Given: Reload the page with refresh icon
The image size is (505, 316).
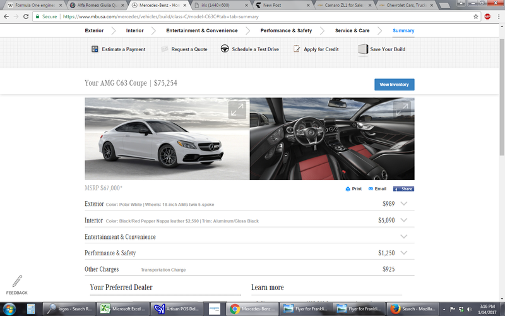Looking at the screenshot, I should (26, 16).
